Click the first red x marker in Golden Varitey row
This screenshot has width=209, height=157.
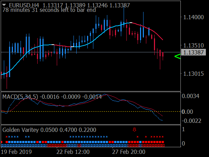pos(7,137)
